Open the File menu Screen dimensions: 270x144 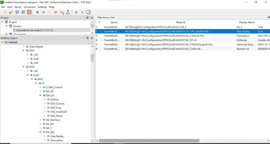coord(3,7)
